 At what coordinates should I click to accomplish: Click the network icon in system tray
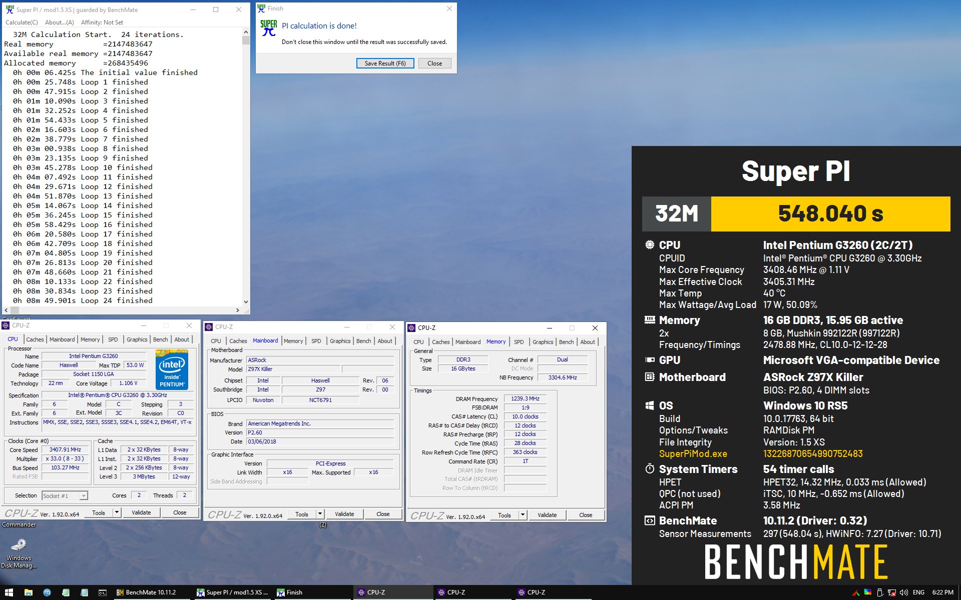(x=892, y=592)
